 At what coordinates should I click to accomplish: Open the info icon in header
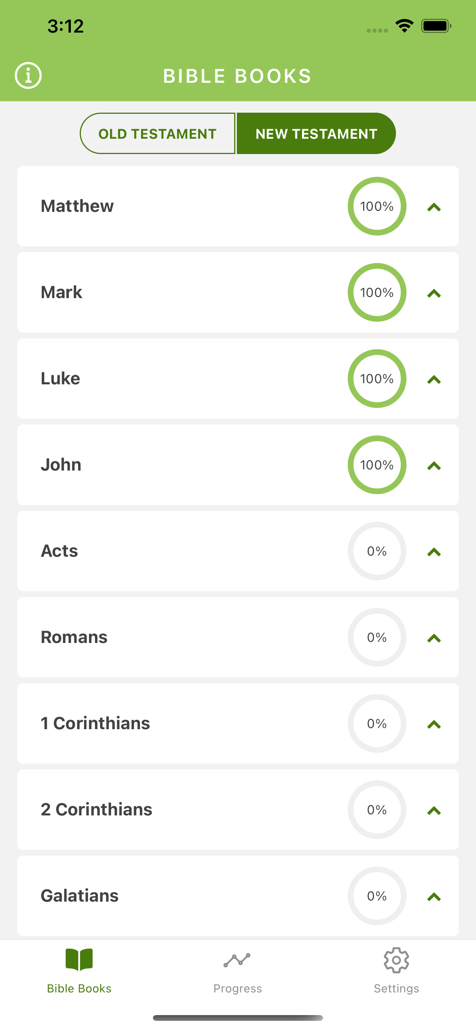(28, 75)
